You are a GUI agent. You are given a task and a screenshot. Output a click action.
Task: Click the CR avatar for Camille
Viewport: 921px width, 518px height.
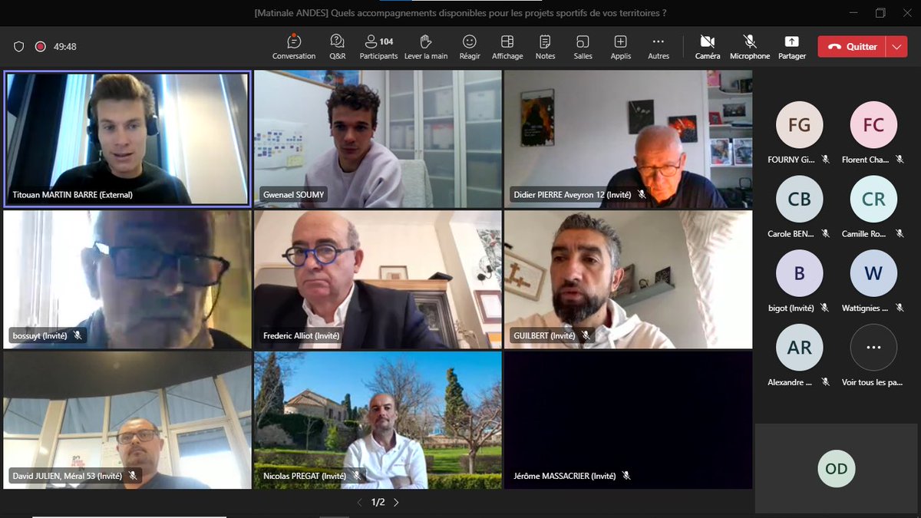[x=873, y=199]
